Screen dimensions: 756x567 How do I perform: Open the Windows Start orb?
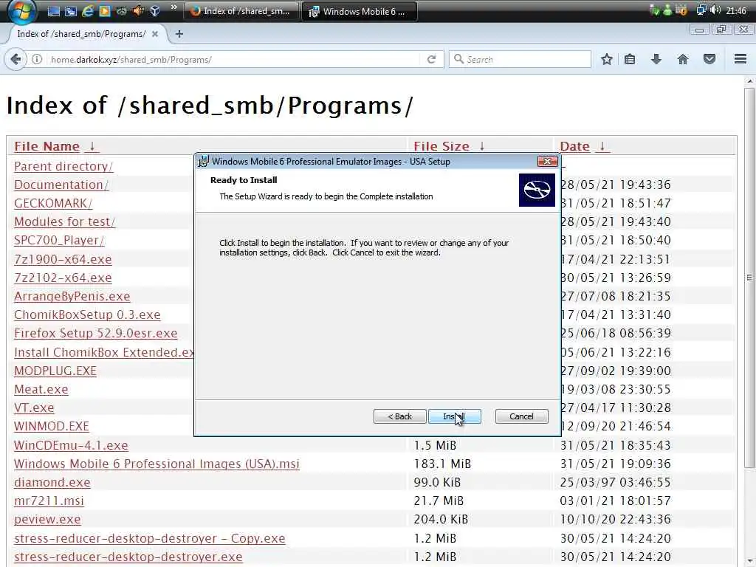click(x=22, y=10)
